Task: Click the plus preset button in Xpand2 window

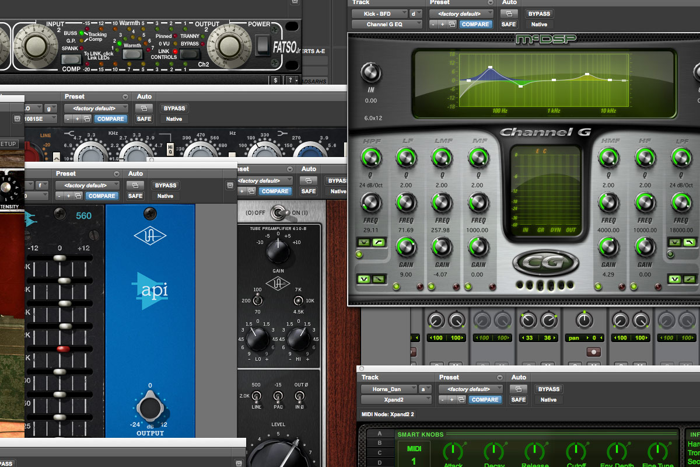Action: (x=452, y=400)
